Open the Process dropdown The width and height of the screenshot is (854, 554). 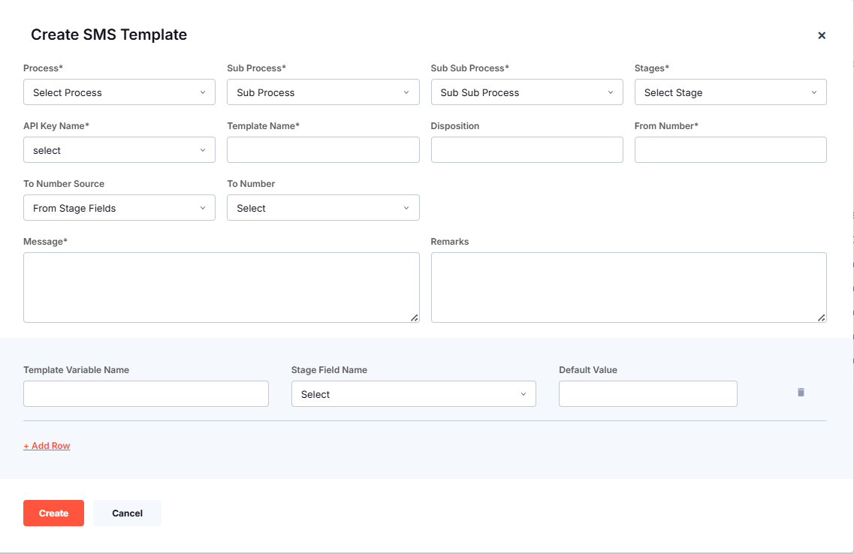(x=119, y=92)
